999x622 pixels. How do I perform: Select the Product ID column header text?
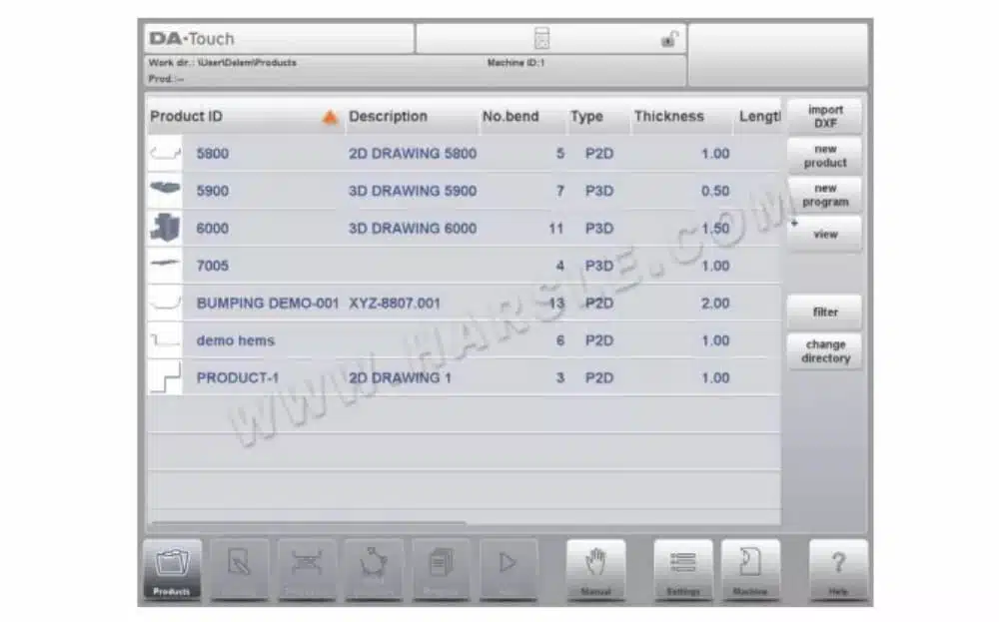(x=186, y=117)
